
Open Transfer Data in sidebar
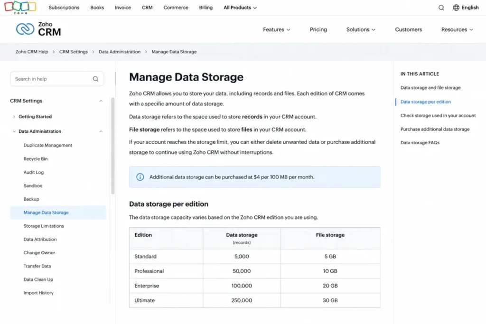pyautogui.click(x=37, y=266)
